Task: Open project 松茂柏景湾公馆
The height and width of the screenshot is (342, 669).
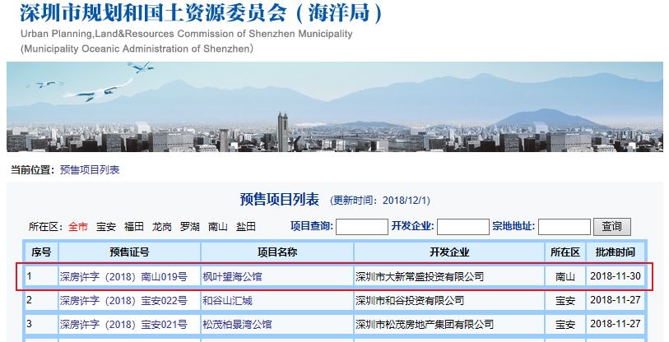Action: coord(237,325)
